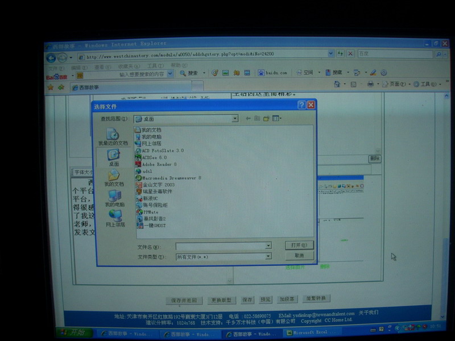Image resolution: width=455 pixels, height=341 pixels.
Task: Select 一键GHOST in the file list
Action: pyautogui.click(x=151, y=225)
